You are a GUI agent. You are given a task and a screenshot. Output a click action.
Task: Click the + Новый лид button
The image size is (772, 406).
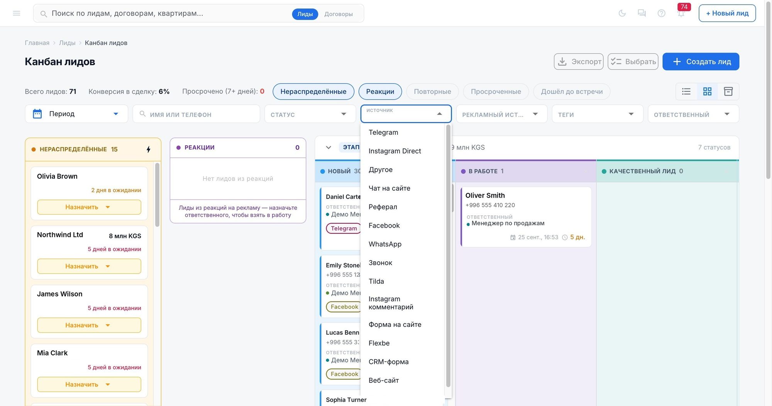coord(727,13)
